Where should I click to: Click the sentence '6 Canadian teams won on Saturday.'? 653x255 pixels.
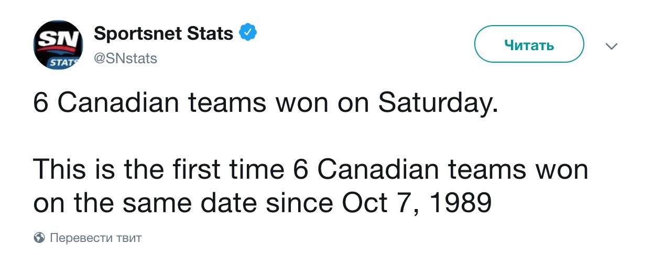pyautogui.click(x=265, y=103)
